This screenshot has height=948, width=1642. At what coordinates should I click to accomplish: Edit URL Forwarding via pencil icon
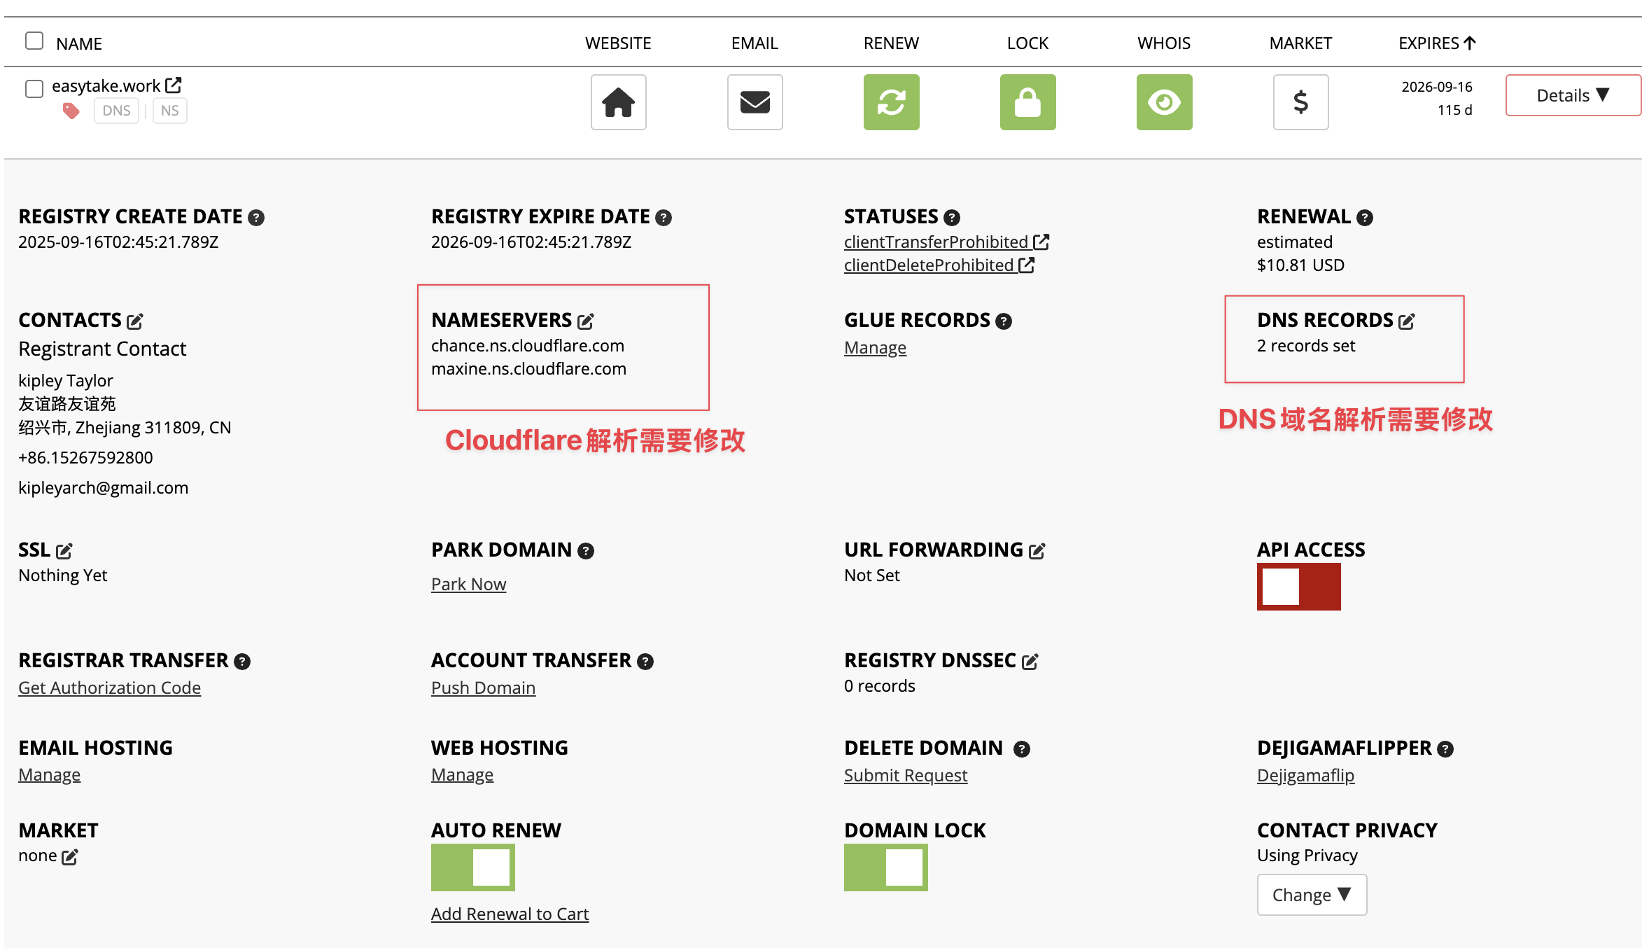pos(1037,551)
